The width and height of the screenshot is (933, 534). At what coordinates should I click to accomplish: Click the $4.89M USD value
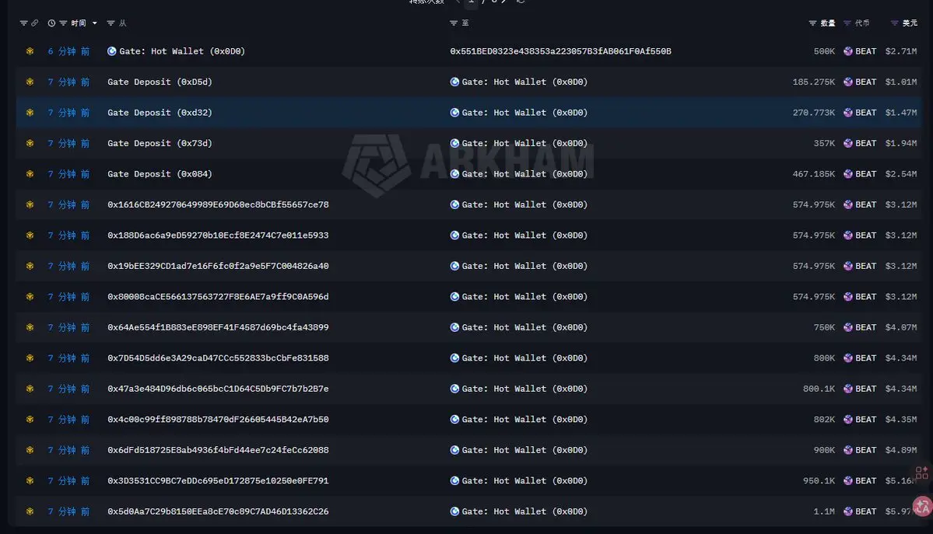click(x=901, y=450)
